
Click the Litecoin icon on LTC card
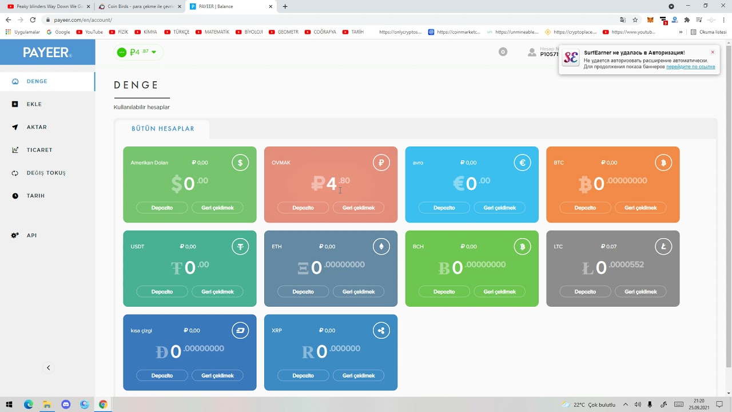click(x=663, y=247)
